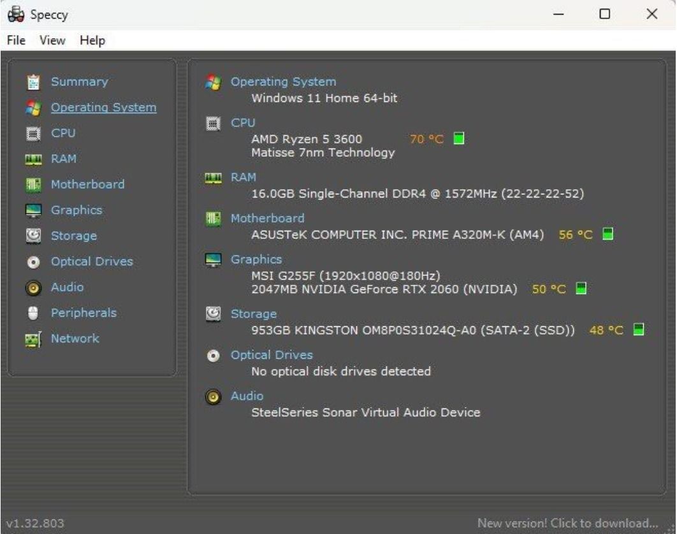Screen dimensions: 677x534
Task: Click the Motherboard heading link in summary
Action: pos(268,218)
